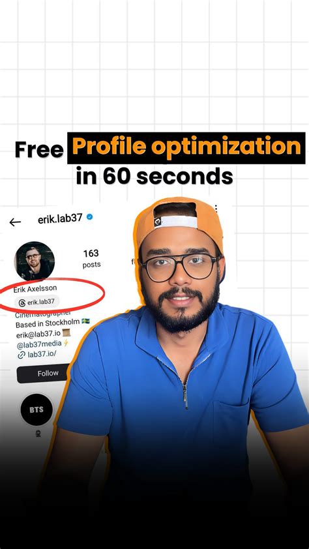Tap the Threads logo in the erik.lab37 badge
The height and width of the screenshot is (549, 309).
pos(22,303)
